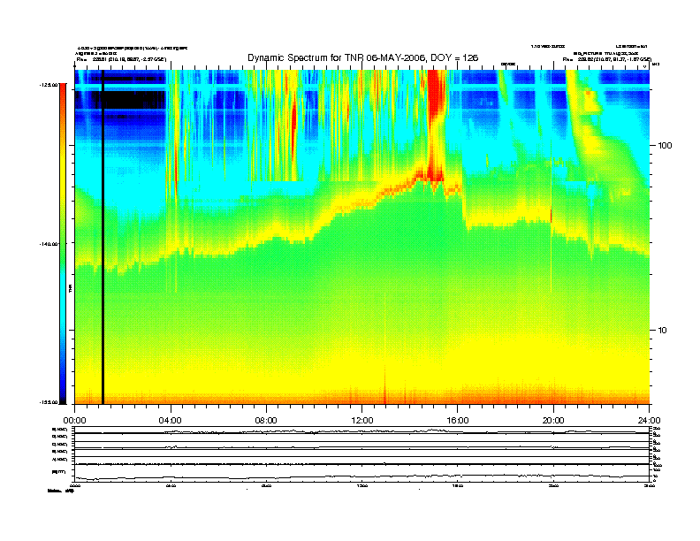
Task: Click the bottom magnetic field trace panel
Action: point(361,473)
